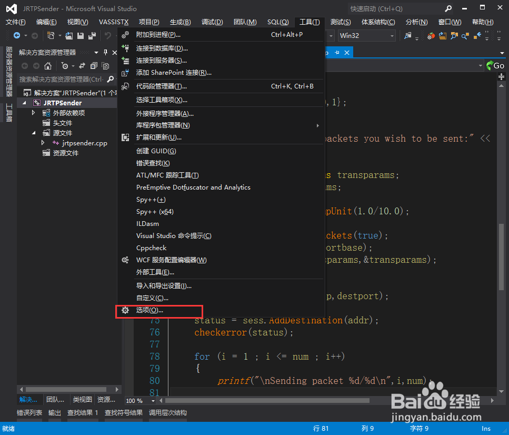Toggle Ins mode in the status bar
The image size is (509, 435).
pos(486,429)
